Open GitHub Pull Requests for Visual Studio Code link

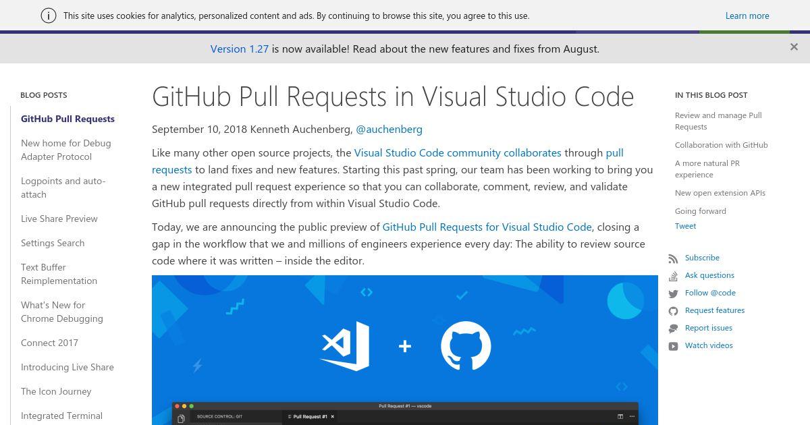point(487,227)
